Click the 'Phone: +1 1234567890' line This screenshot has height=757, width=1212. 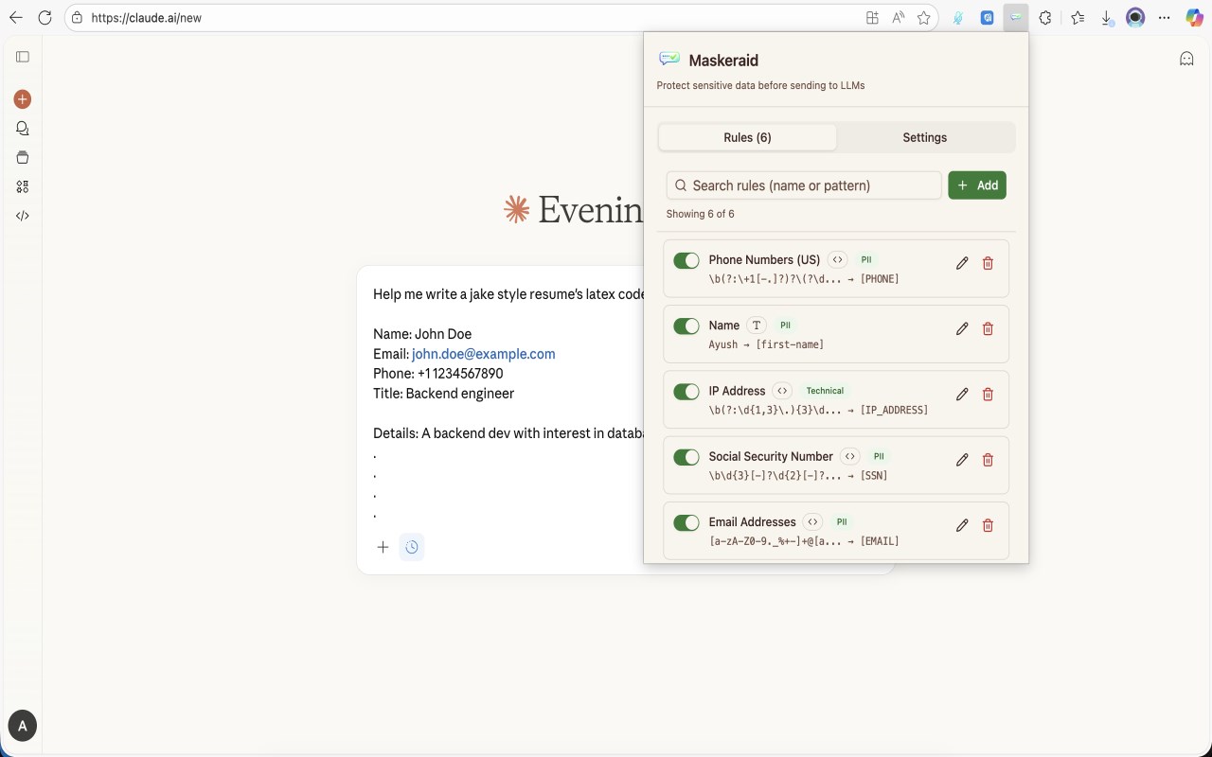437,374
